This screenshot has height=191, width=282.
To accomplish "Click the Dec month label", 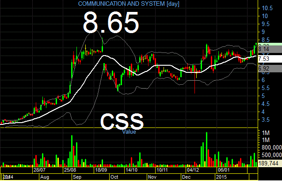I will 186,177.
